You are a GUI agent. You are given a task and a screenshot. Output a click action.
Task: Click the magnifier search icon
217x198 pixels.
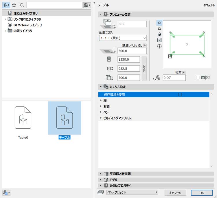[x=22, y=5]
